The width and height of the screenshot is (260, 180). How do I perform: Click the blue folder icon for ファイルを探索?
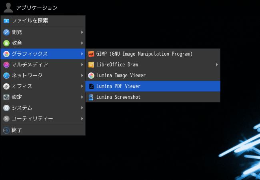click(x=6, y=21)
